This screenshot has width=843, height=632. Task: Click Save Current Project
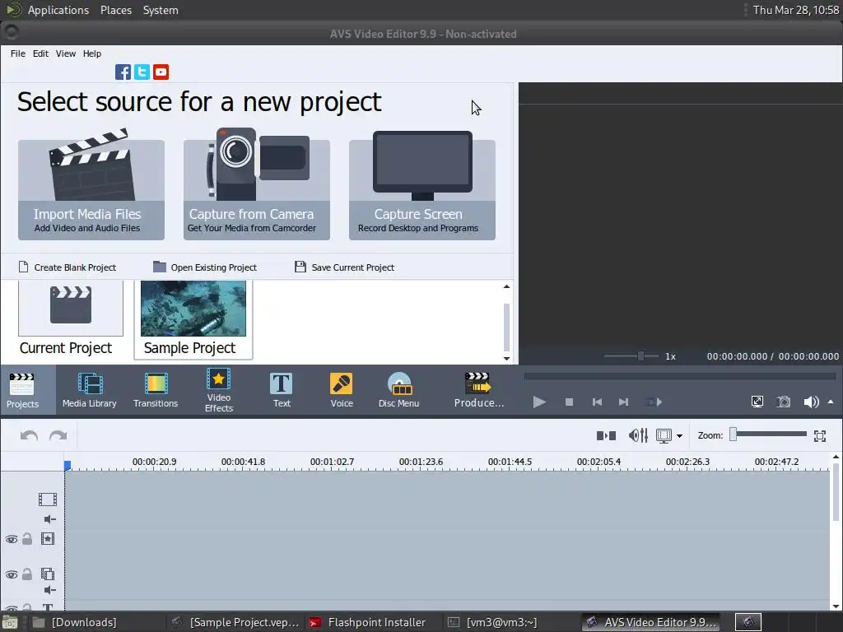coord(345,267)
